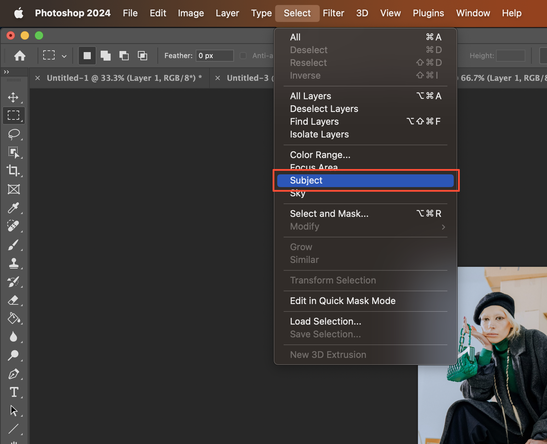Viewport: 547px width, 444px height.
Task: Expand the collapsed toolbar double-arrow
Action: tap(6, 72)
